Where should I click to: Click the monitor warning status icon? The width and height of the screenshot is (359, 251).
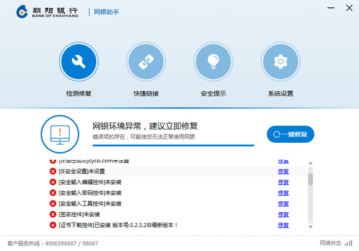pyautogui.click(x=60, y=134)
